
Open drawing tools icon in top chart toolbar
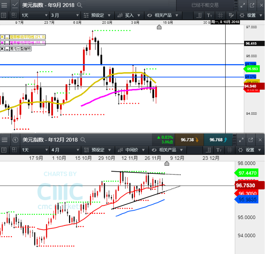click(x=231, y=16)
